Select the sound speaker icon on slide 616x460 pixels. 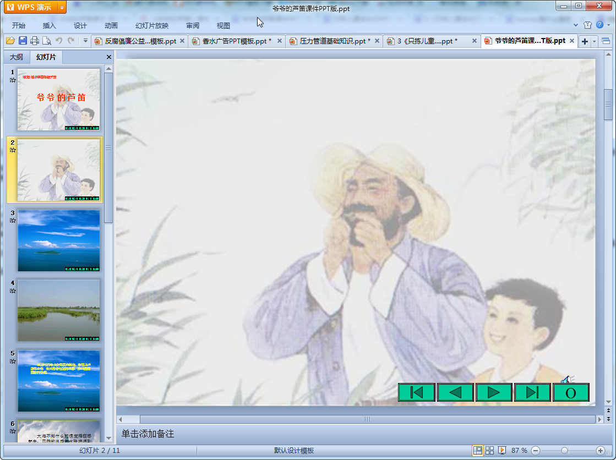[568, 380]
